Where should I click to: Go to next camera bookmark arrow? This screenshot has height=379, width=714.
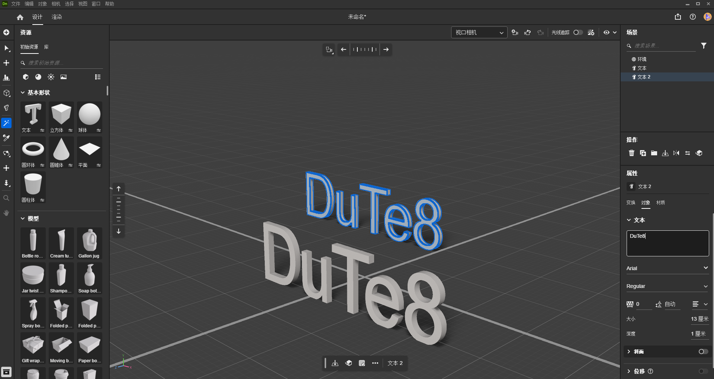point(386,49)
